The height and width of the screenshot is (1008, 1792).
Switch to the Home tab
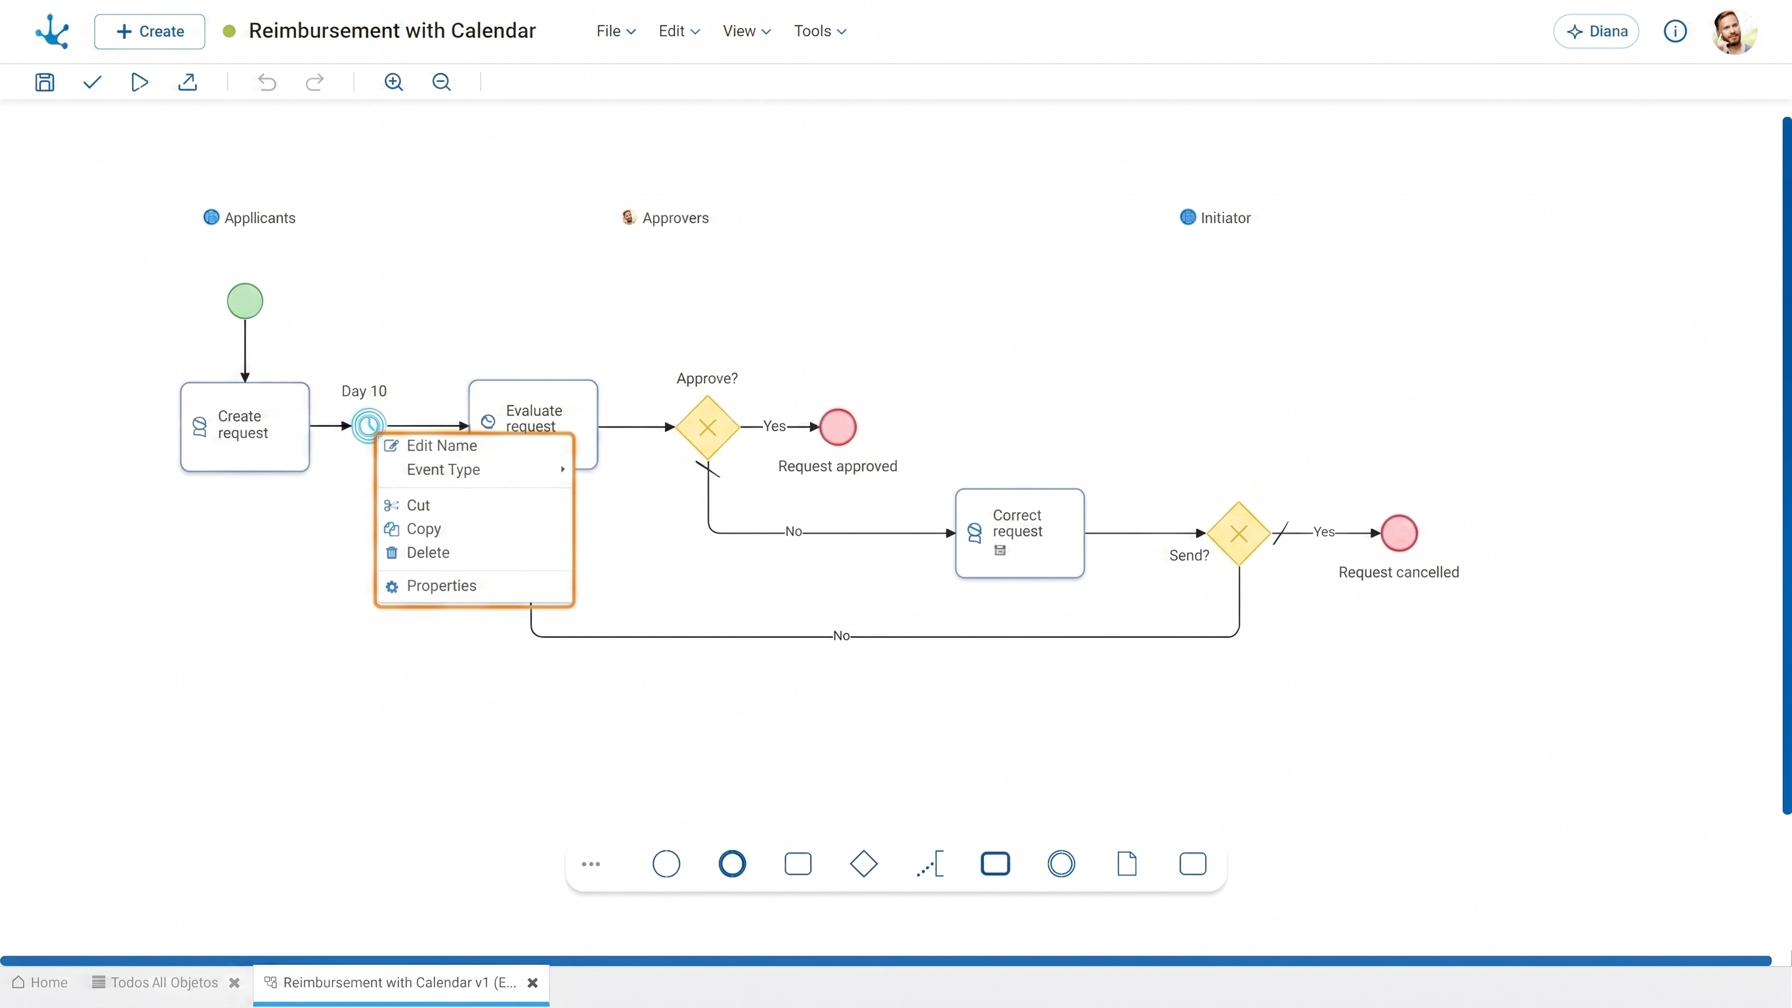(40, 982)
